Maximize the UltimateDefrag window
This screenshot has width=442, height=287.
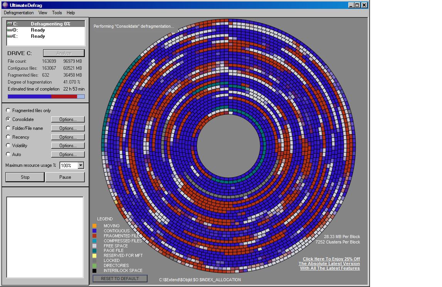[357, 5]
